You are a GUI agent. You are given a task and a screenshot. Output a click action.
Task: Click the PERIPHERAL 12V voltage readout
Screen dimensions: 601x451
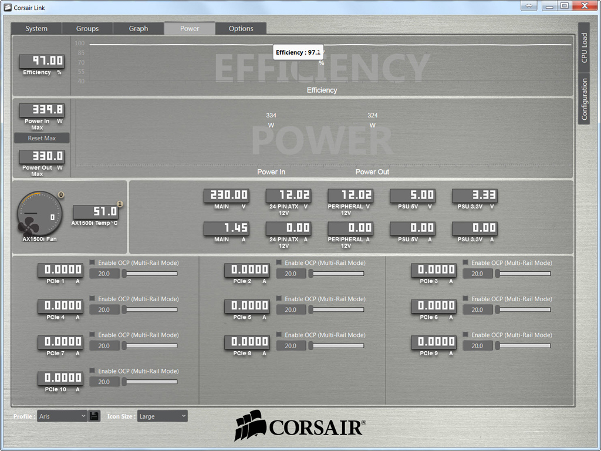[x=351, y=195]
